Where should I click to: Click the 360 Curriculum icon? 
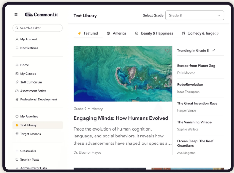[17, 82]
